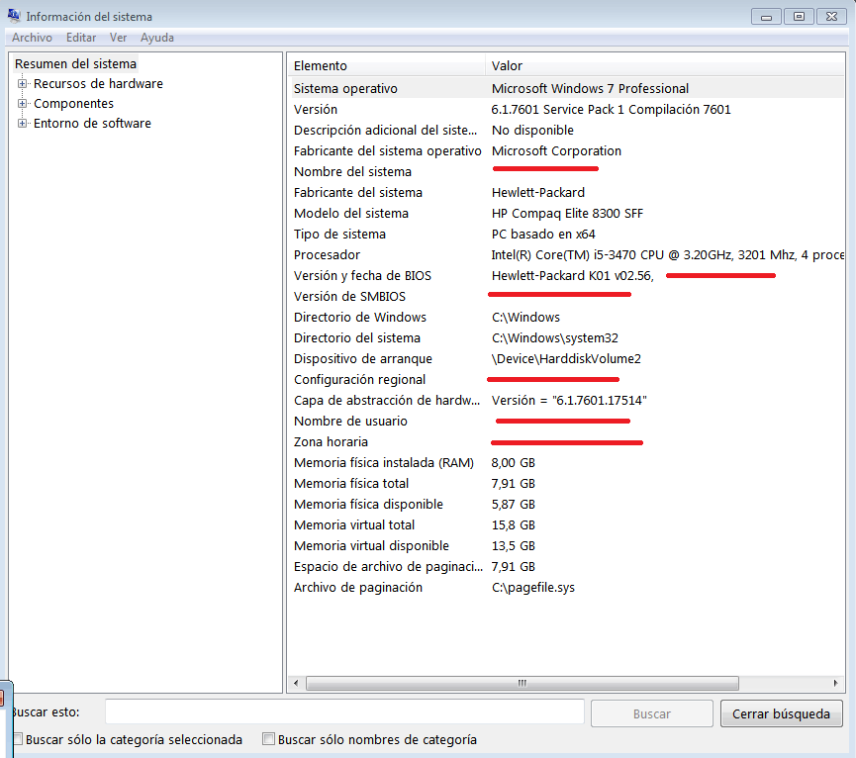Open the Editar menu
The width and height of the screenshot is (856, 758).
(x=81, y=38)
